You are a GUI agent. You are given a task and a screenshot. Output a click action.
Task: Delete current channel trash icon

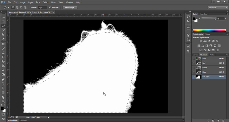click(x=223, y=120)
